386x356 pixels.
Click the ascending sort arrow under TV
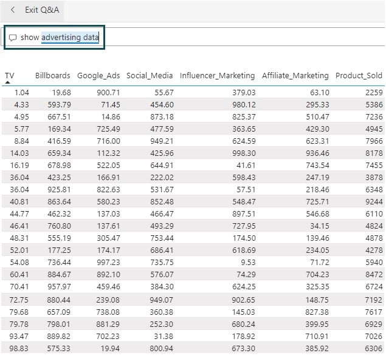click(8, 82)
